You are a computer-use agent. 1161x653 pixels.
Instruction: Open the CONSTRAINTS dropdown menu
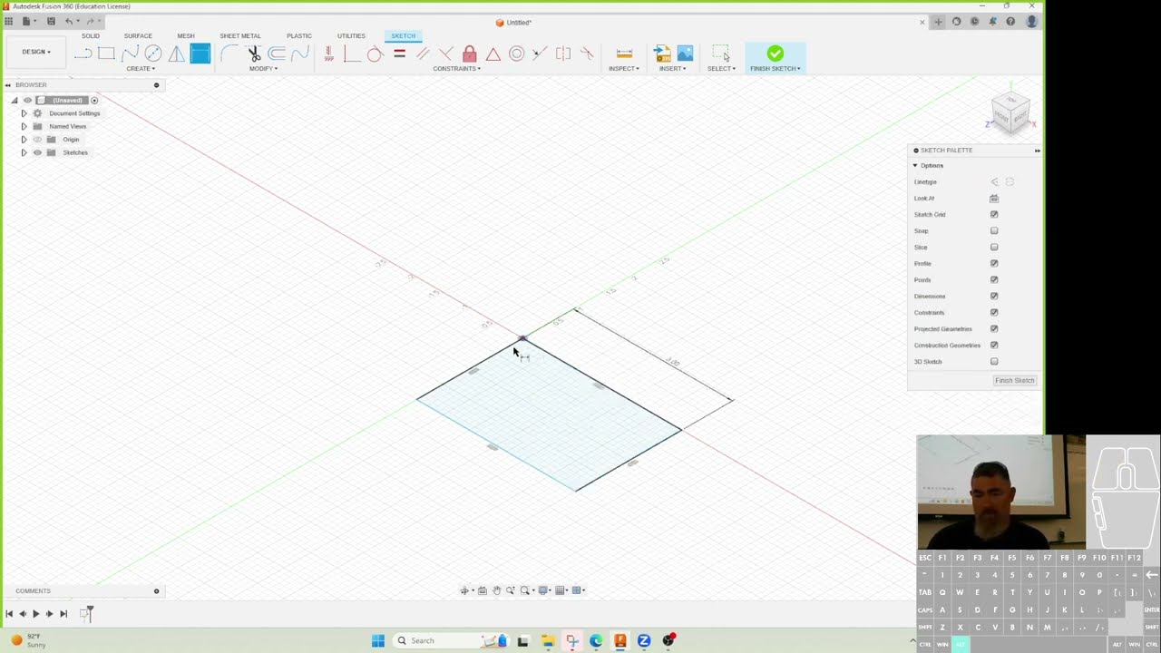(x=457, y=69)
